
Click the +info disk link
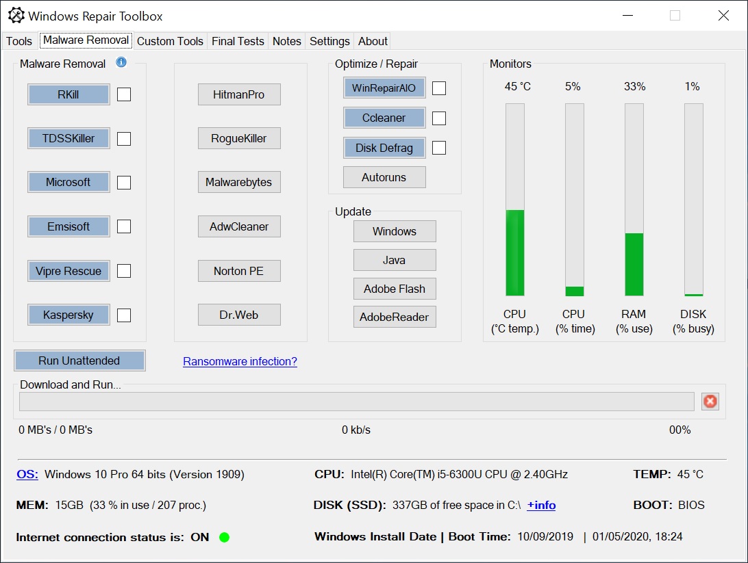point(541,505)
